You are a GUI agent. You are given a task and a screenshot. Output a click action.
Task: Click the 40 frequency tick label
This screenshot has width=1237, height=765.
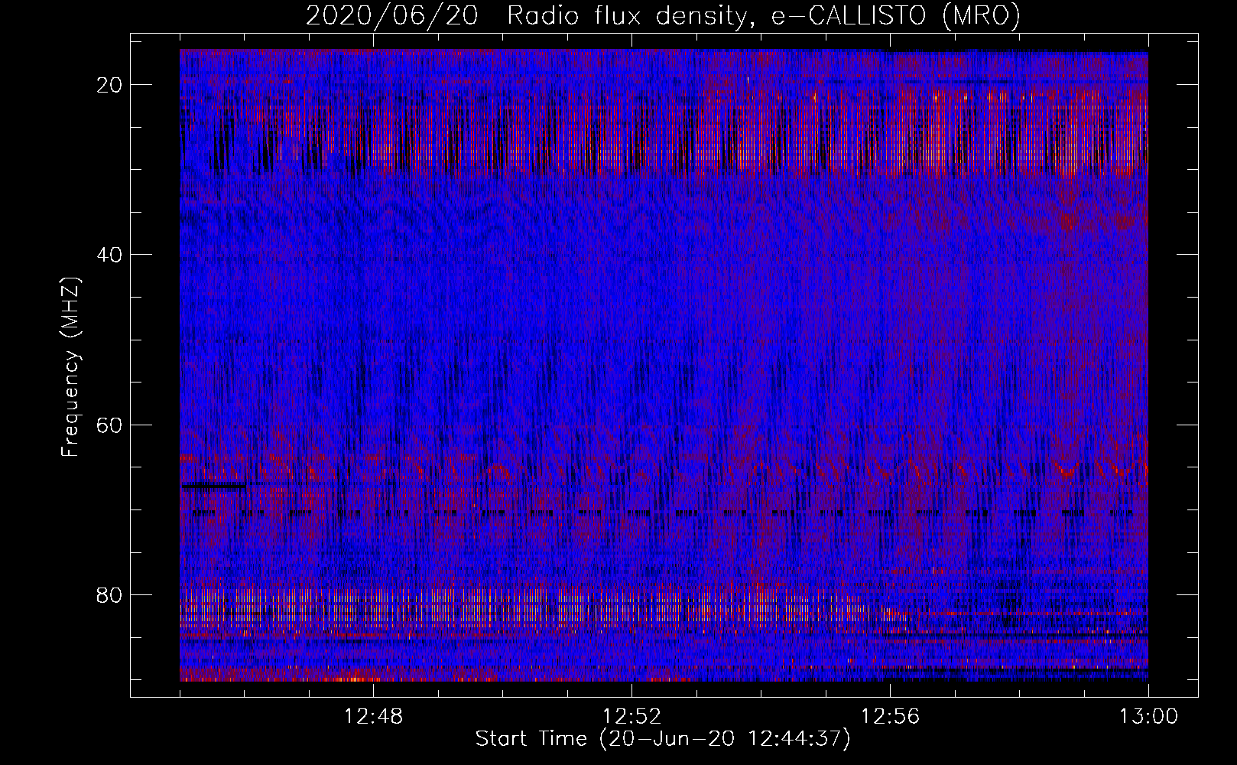(110, 255)
